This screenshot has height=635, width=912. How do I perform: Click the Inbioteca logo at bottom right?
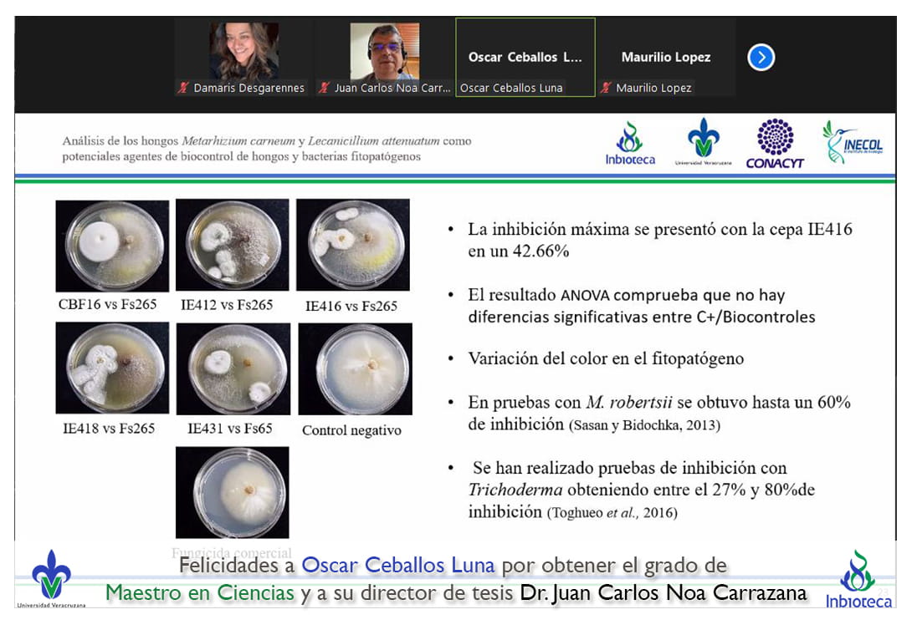pos(858,579)
